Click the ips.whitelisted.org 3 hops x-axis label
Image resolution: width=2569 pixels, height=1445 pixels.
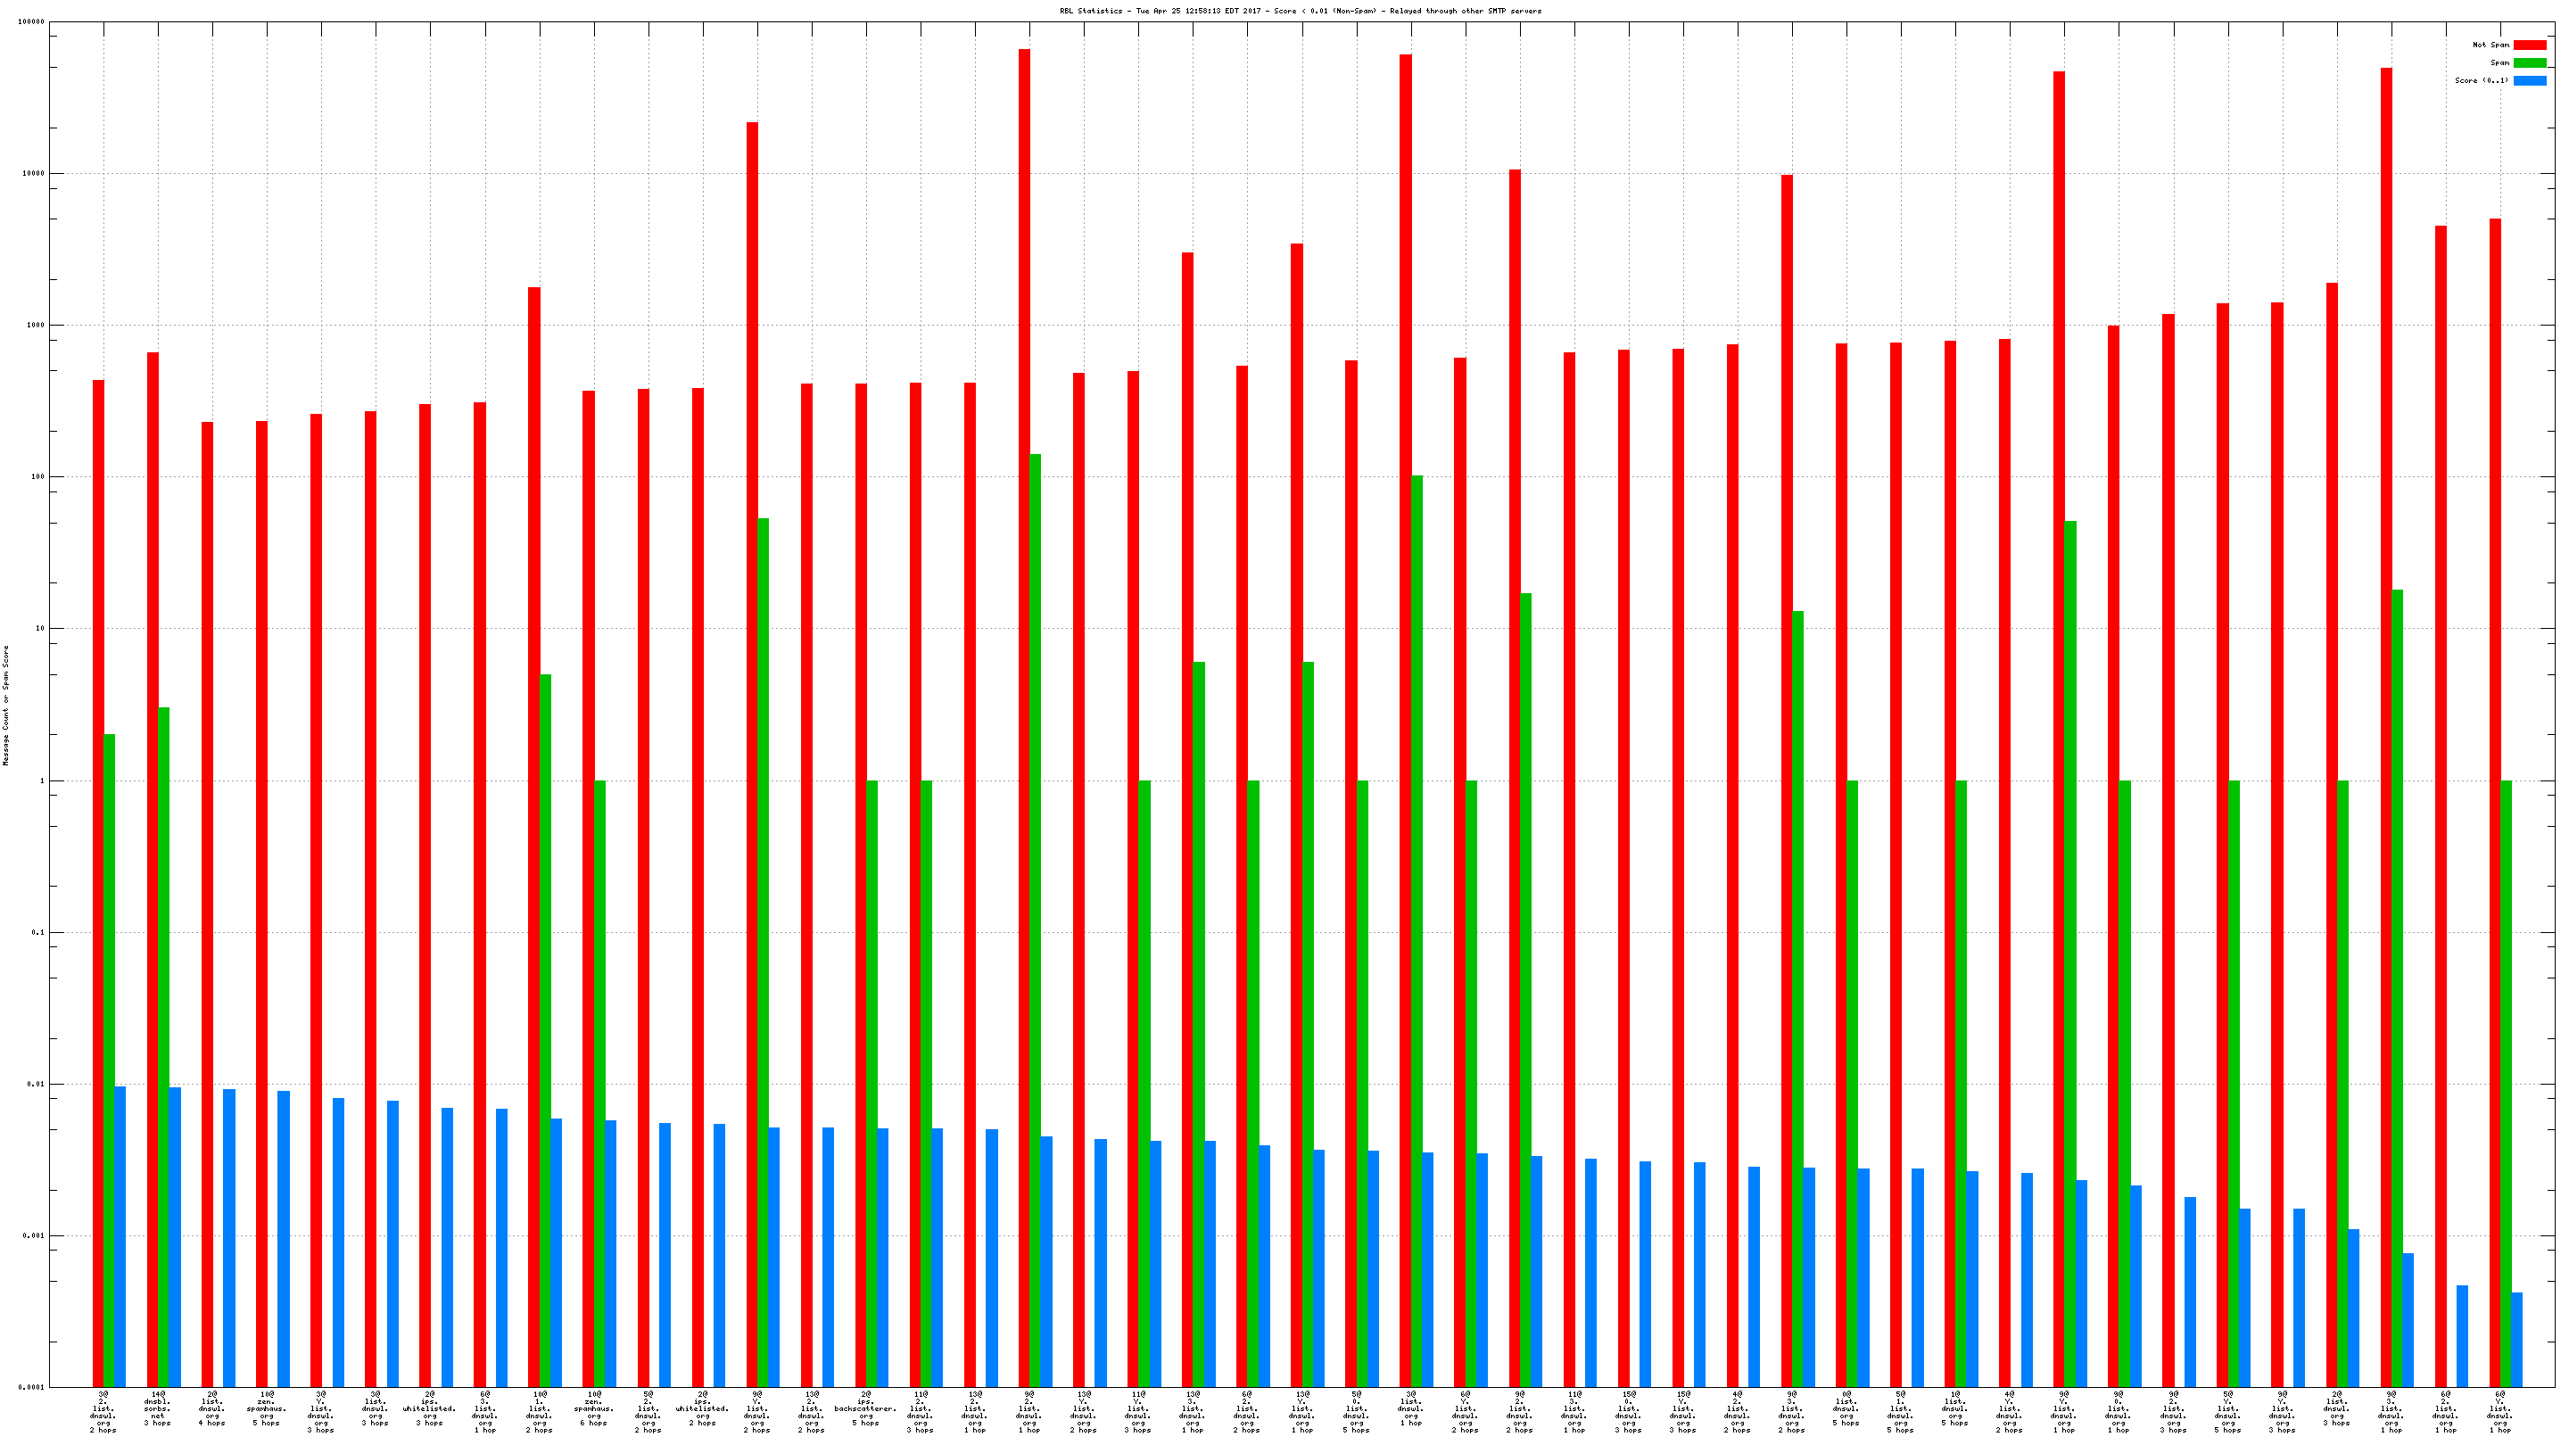pos(430,1411)
